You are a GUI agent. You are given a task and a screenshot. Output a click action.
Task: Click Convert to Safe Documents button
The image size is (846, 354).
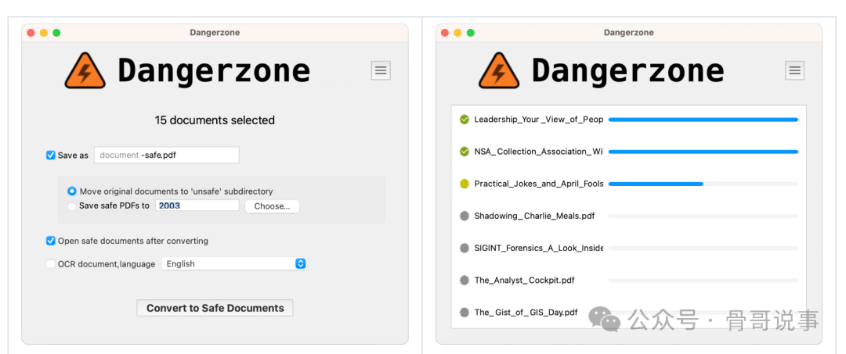[x=215, y=308]
